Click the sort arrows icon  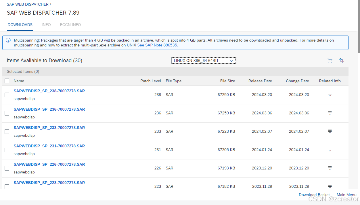coord(341,60)
